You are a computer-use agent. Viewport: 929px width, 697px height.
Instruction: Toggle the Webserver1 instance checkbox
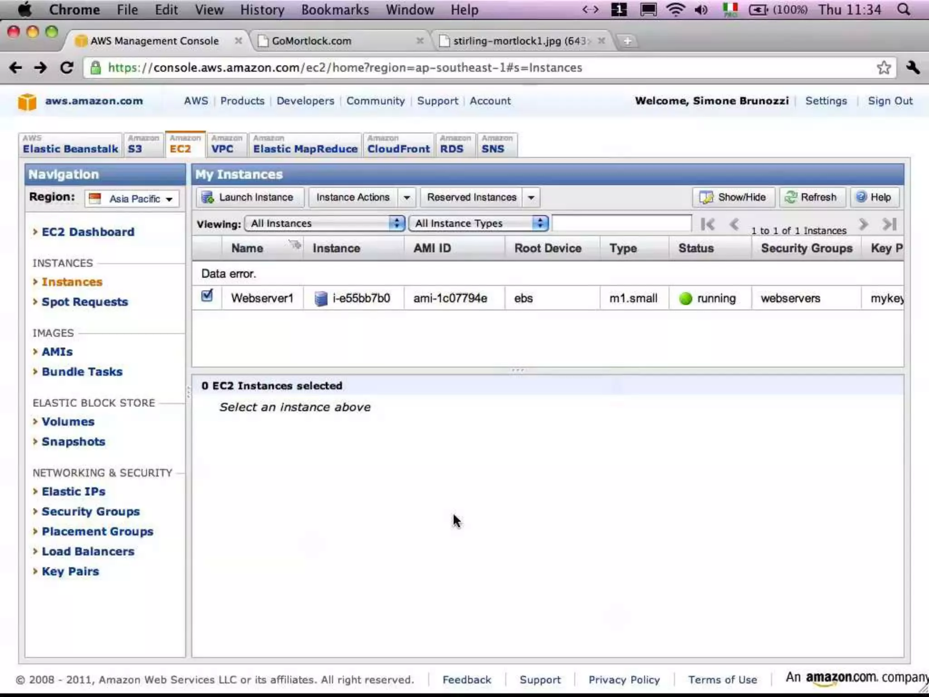207,296
